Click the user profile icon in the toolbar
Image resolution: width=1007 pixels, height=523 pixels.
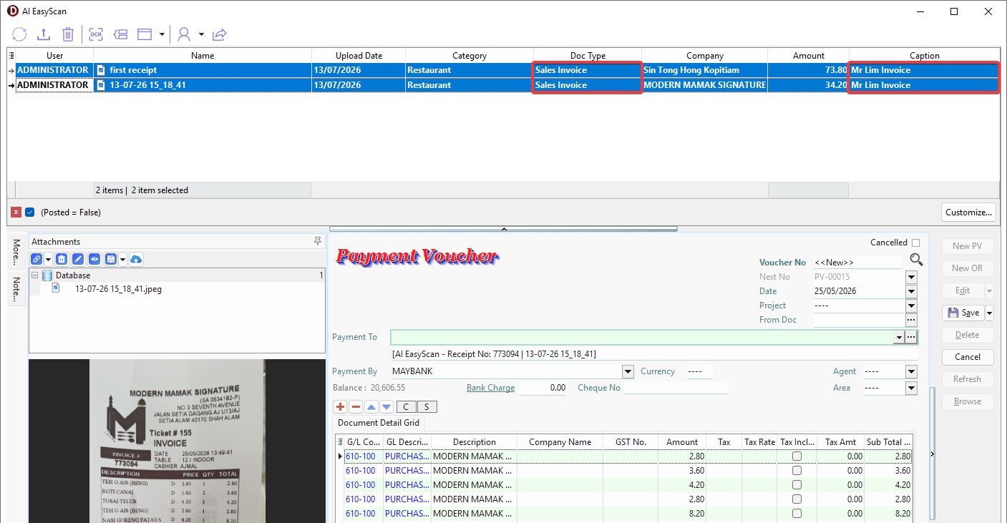tap(185, 34)
